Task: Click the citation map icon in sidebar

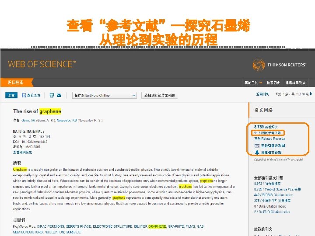Action: click(x=257, y=146)
